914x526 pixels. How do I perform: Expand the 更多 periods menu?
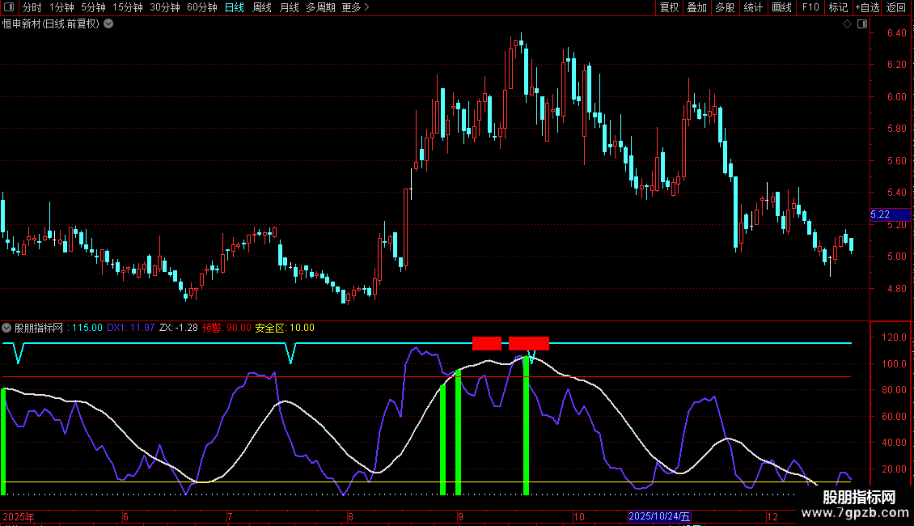coord(356,7)
